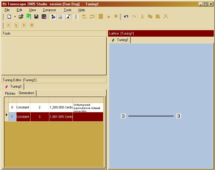The height and width of the screenshot is (170, 215).
Task: Click the Tonescape app icon in title bar
Action: (4, 4)
